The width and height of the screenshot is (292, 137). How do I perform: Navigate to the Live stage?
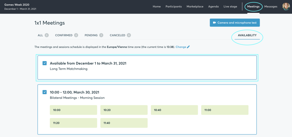[230, 6]
